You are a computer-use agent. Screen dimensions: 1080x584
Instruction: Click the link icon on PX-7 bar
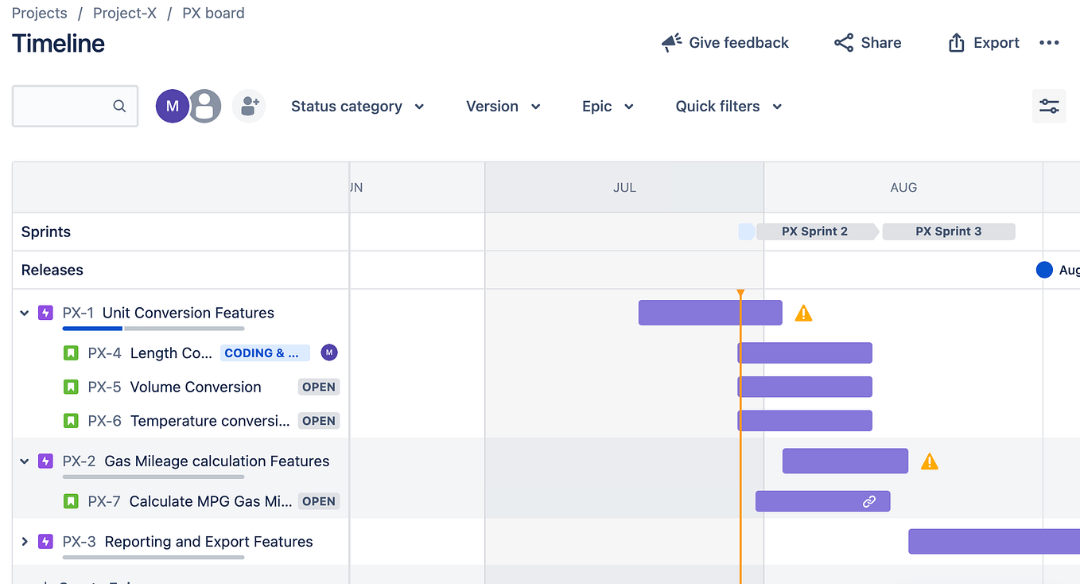point(869,501)
